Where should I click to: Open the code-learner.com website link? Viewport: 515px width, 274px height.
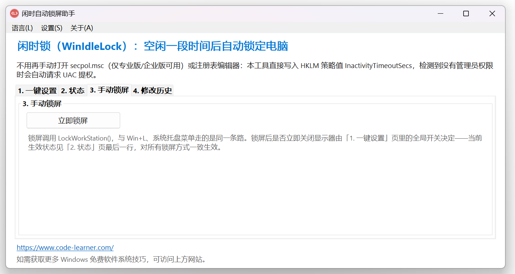click(65, 248)
